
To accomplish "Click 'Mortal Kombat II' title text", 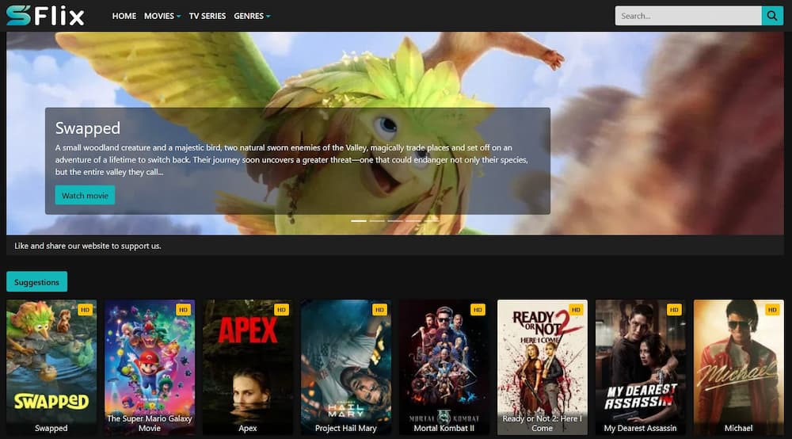I will [x=444, y=428].
